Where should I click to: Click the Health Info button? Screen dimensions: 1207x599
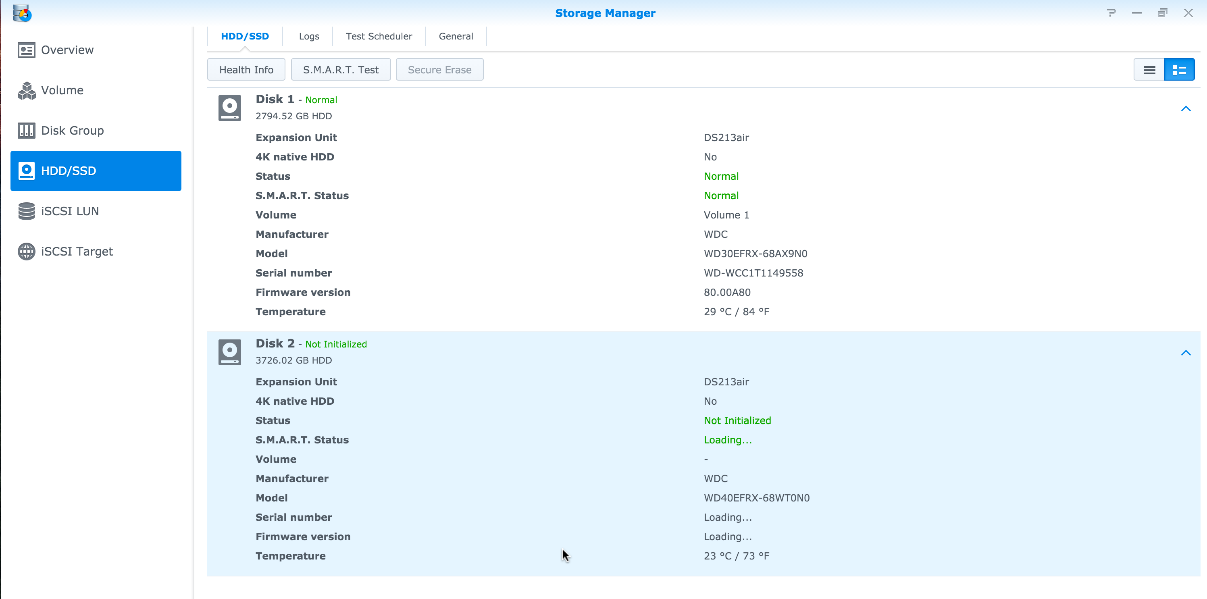(246, 70)
